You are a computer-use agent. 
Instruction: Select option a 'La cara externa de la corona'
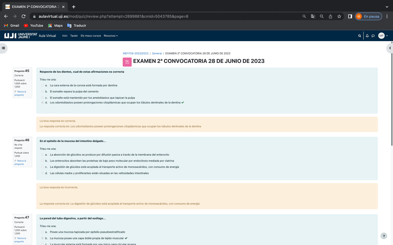click(x=42, y=85)
